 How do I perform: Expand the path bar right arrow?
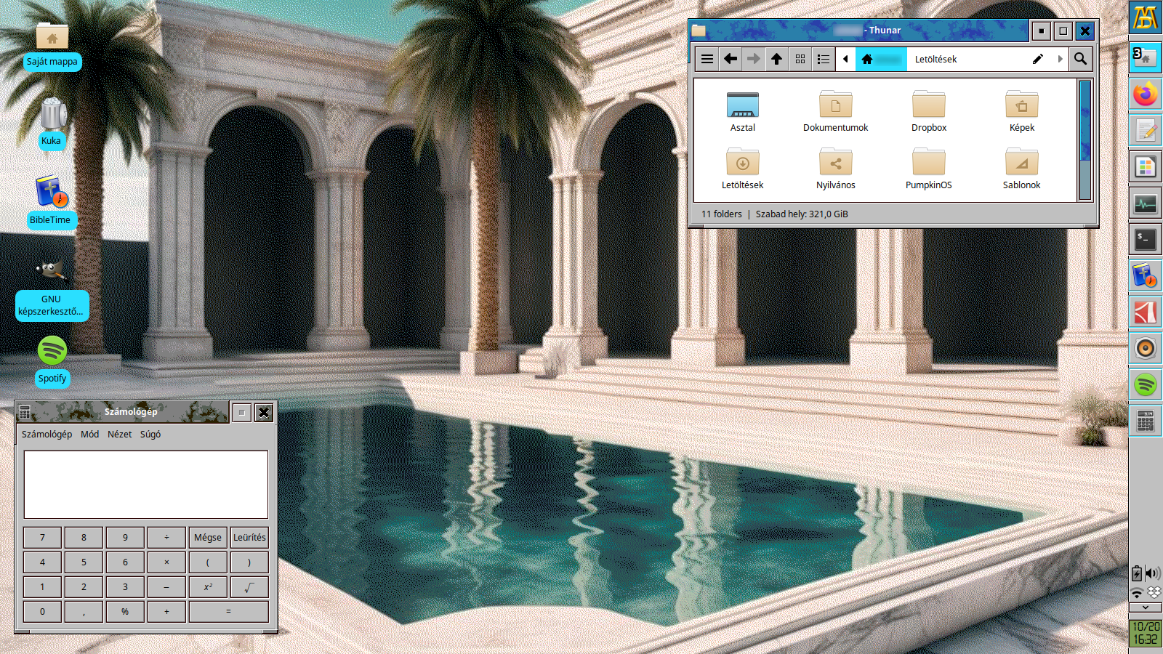(1061, 59)
